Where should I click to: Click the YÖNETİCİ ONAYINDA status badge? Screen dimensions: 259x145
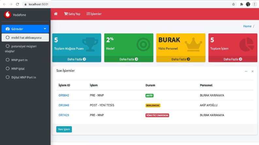click(x=157, y=115)
